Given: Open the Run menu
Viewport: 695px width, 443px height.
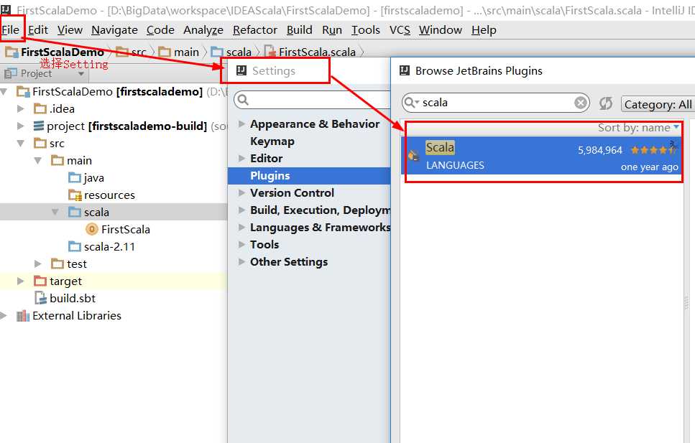Looking at the screenshot, I should coord(332,30).
